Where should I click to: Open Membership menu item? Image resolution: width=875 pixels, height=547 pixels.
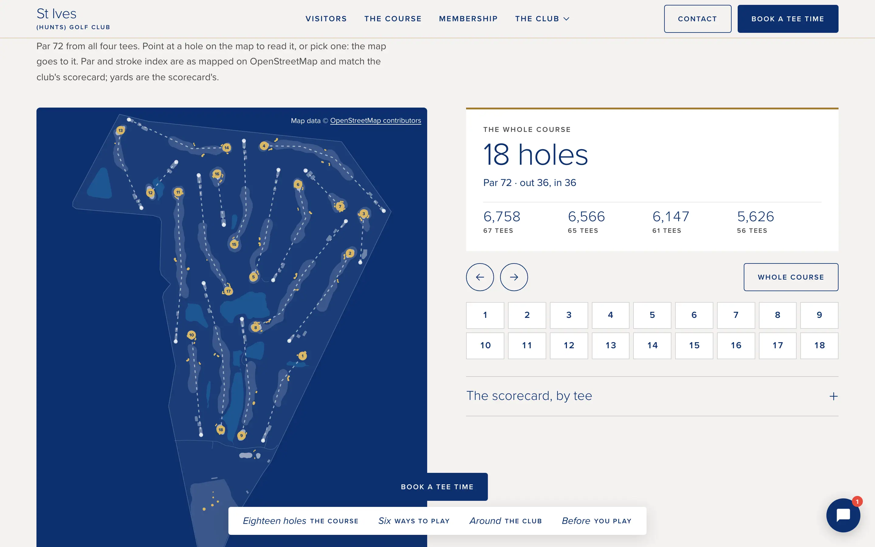coord(468,19)
